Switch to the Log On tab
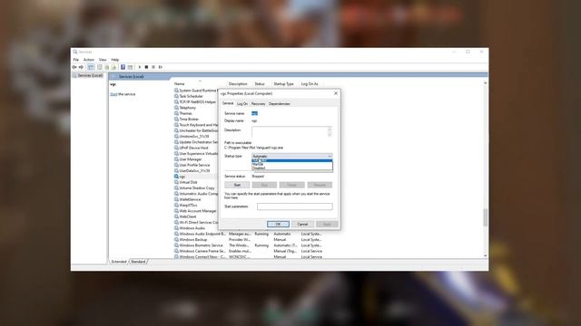This screenshot has width=581, height=326. click(242, 104)
